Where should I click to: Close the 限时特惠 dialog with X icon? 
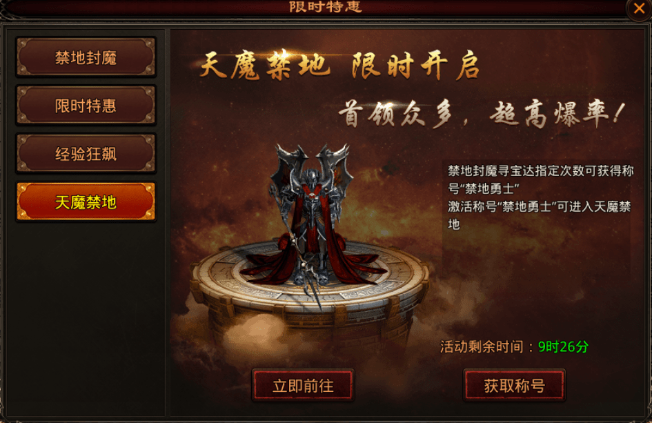pyautogui.click(x=639, y=8)
